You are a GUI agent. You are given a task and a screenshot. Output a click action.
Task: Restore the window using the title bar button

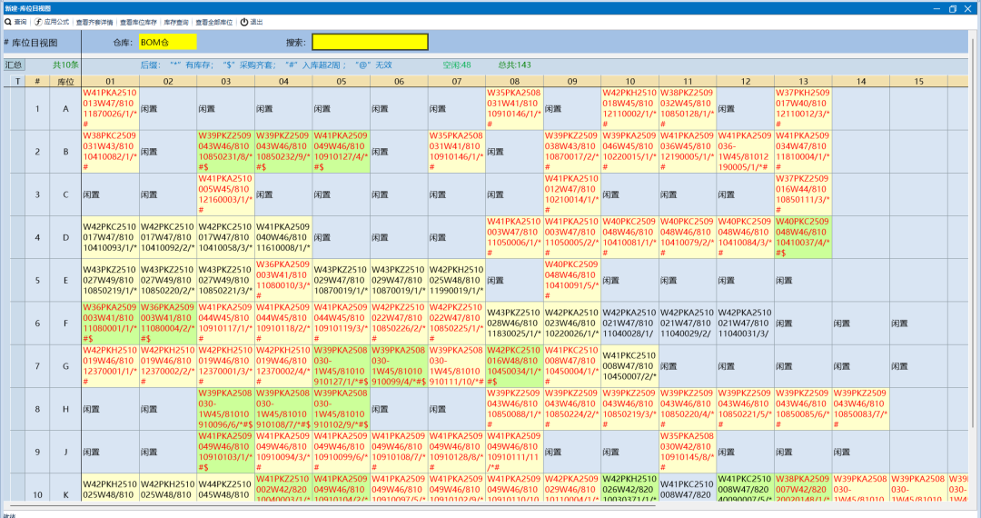point(952,8)
